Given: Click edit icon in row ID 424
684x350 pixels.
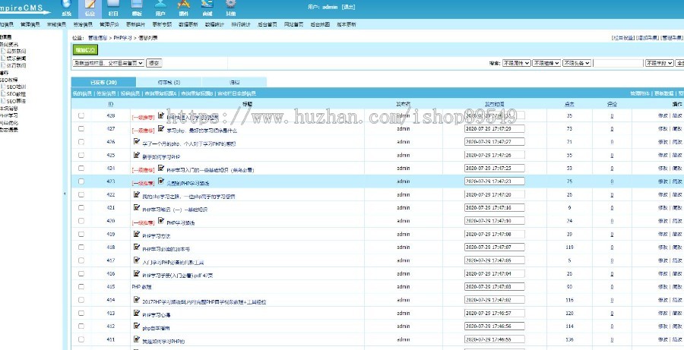Looking at the screenshot, I should tap(161, 168).
